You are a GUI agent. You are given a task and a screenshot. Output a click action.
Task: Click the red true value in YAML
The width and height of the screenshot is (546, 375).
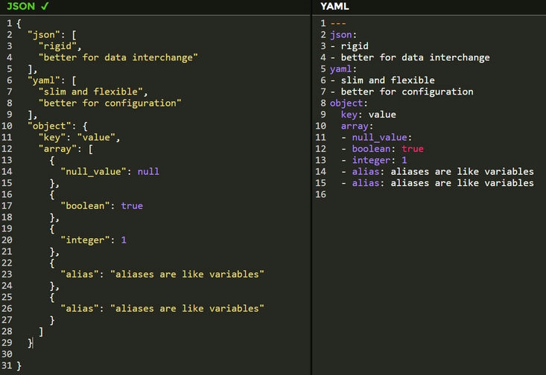[x=413, y=149]
